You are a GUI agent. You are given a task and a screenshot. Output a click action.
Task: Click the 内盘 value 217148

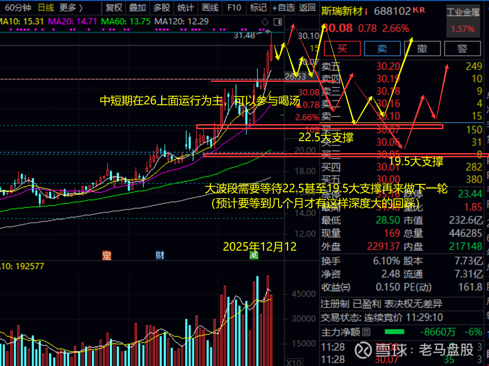(x=466, y=246)
